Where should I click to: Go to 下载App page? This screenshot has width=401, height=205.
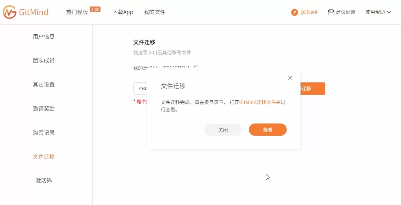[123, 12]
